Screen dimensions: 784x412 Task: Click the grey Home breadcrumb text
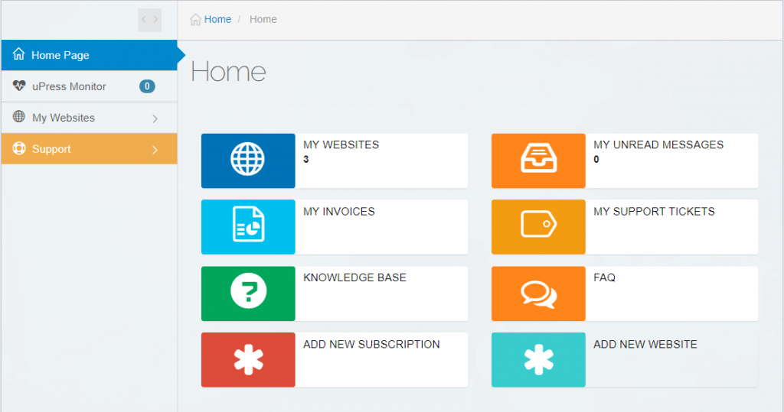pyautogui.click(x=263, y=19)
